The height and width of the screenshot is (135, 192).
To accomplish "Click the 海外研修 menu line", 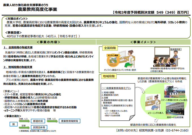I will coord(26,101).
